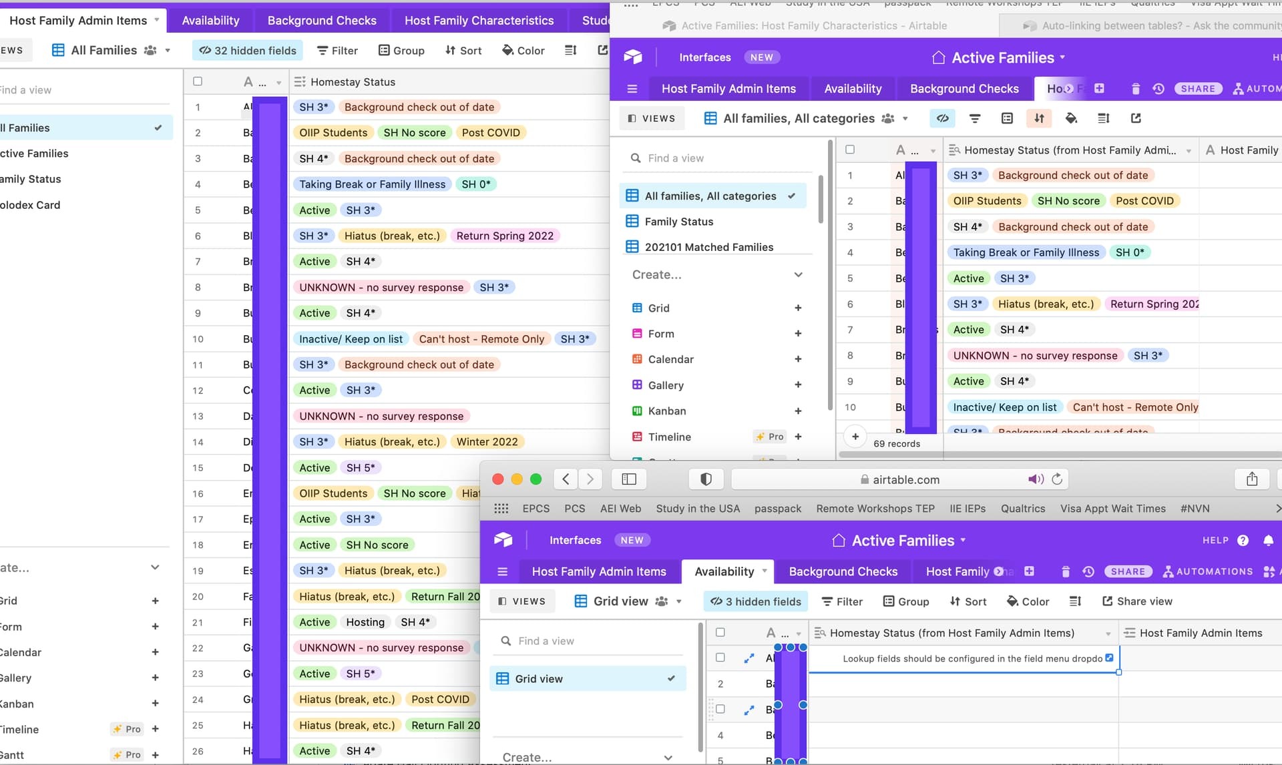Switch to Host Family Characteristics tab in left window
This screenshot has width=1282, height=765.
479,21
